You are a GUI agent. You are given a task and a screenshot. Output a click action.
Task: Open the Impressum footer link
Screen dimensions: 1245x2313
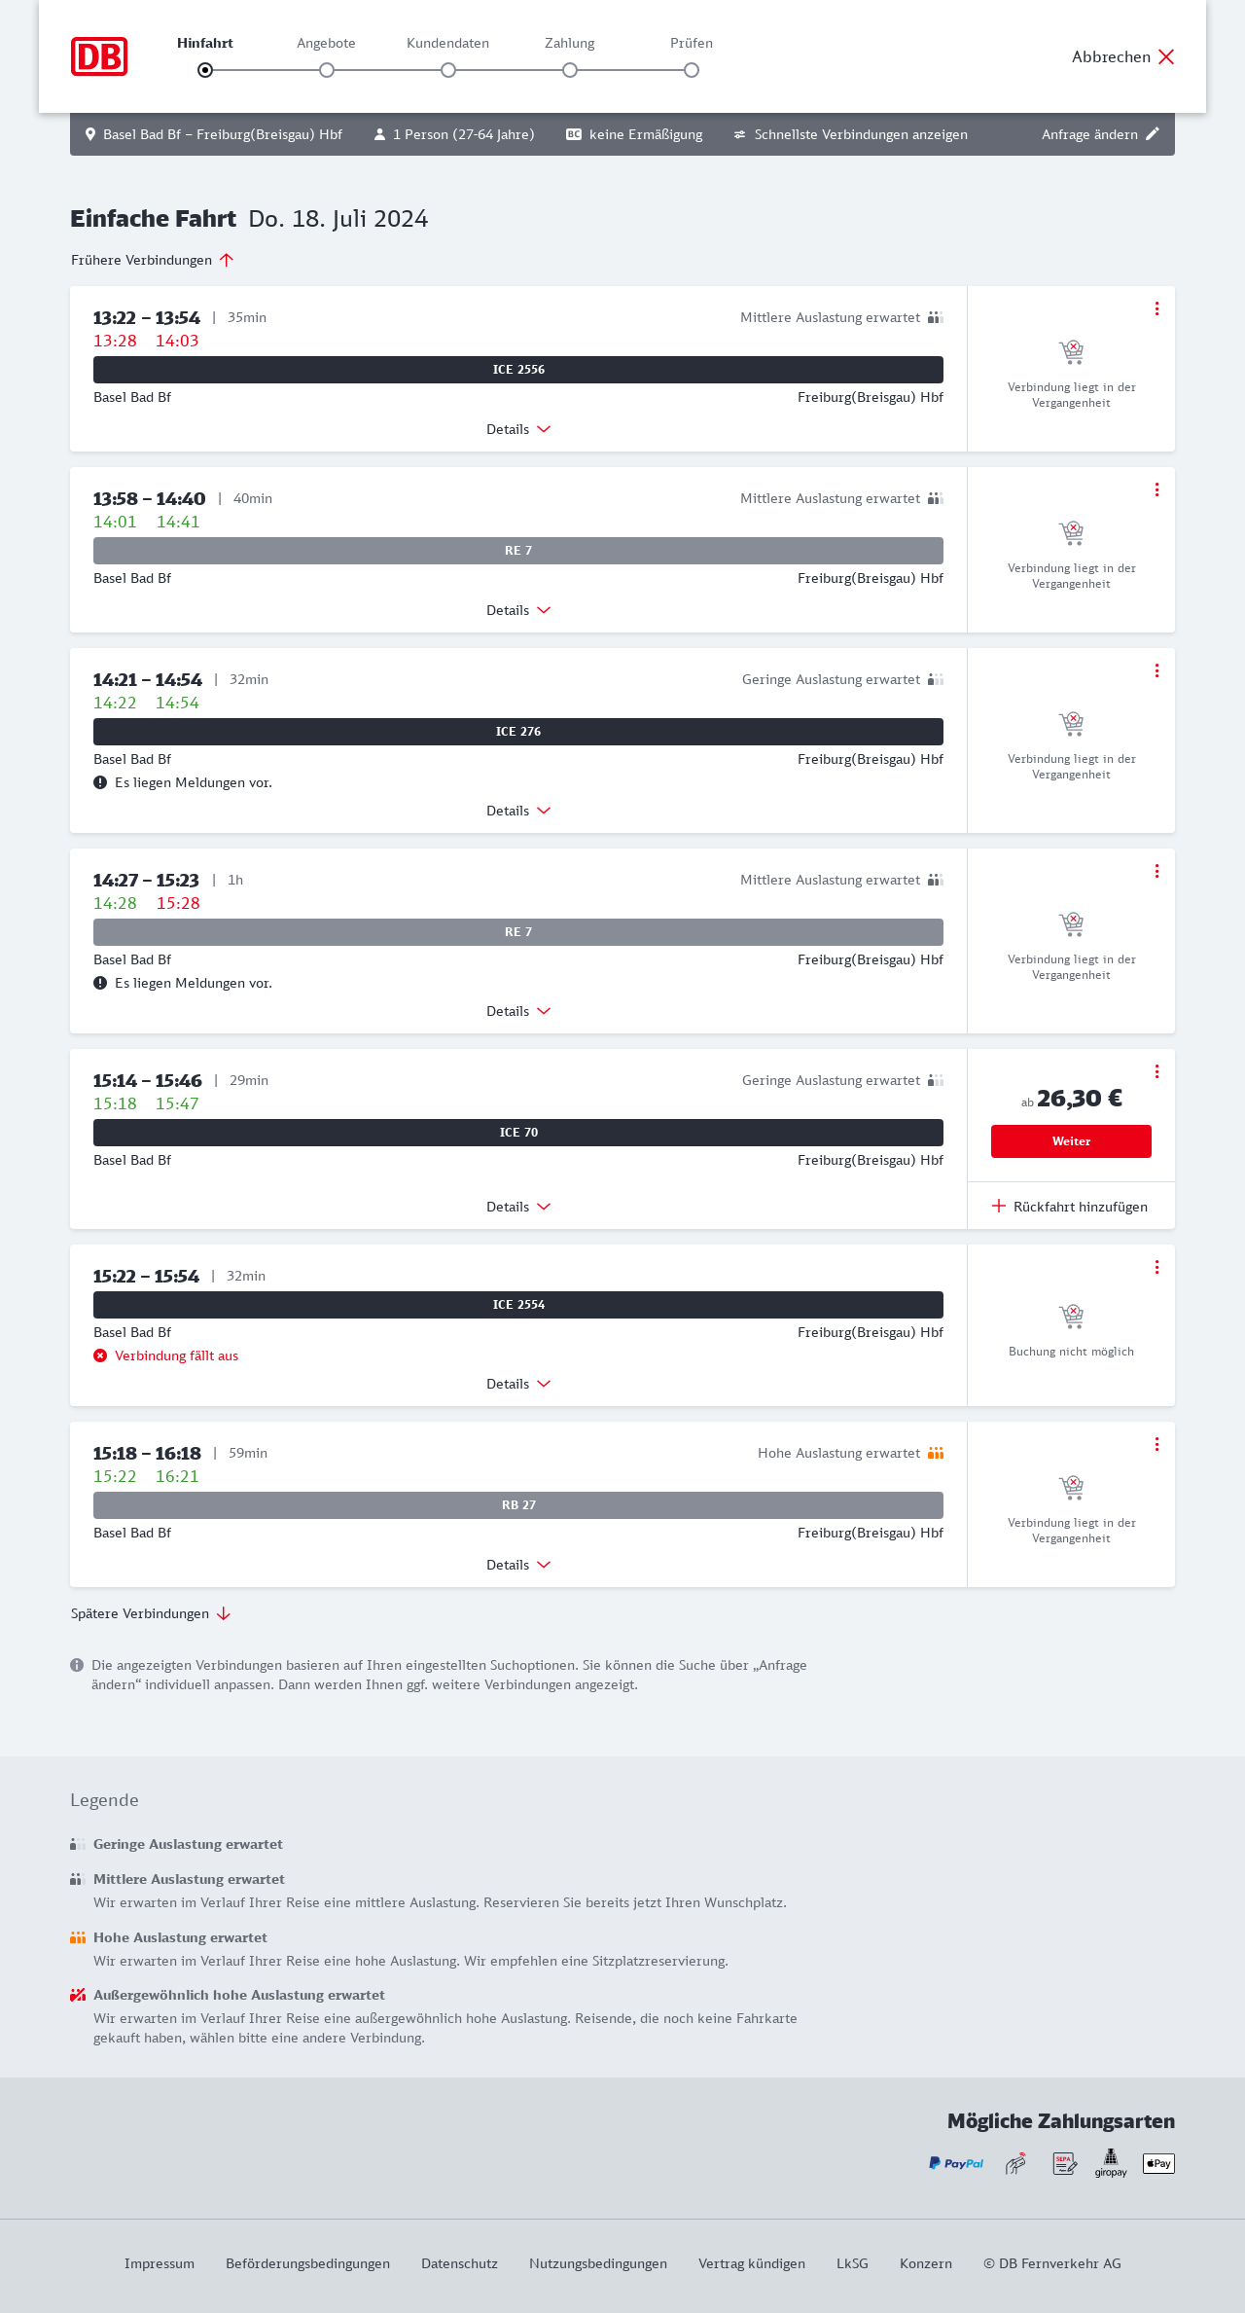click(160, 2263)
